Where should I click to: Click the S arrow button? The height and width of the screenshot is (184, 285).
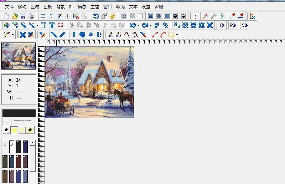point(245,25)
